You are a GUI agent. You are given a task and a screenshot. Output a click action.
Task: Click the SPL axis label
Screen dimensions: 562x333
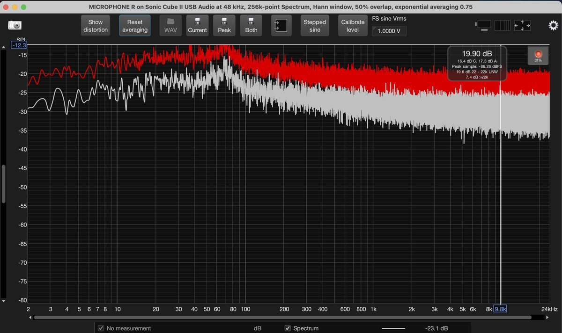21,40
